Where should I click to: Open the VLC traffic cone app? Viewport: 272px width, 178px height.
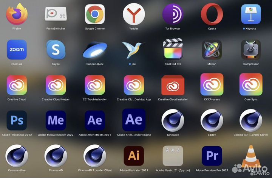(251, 156)
